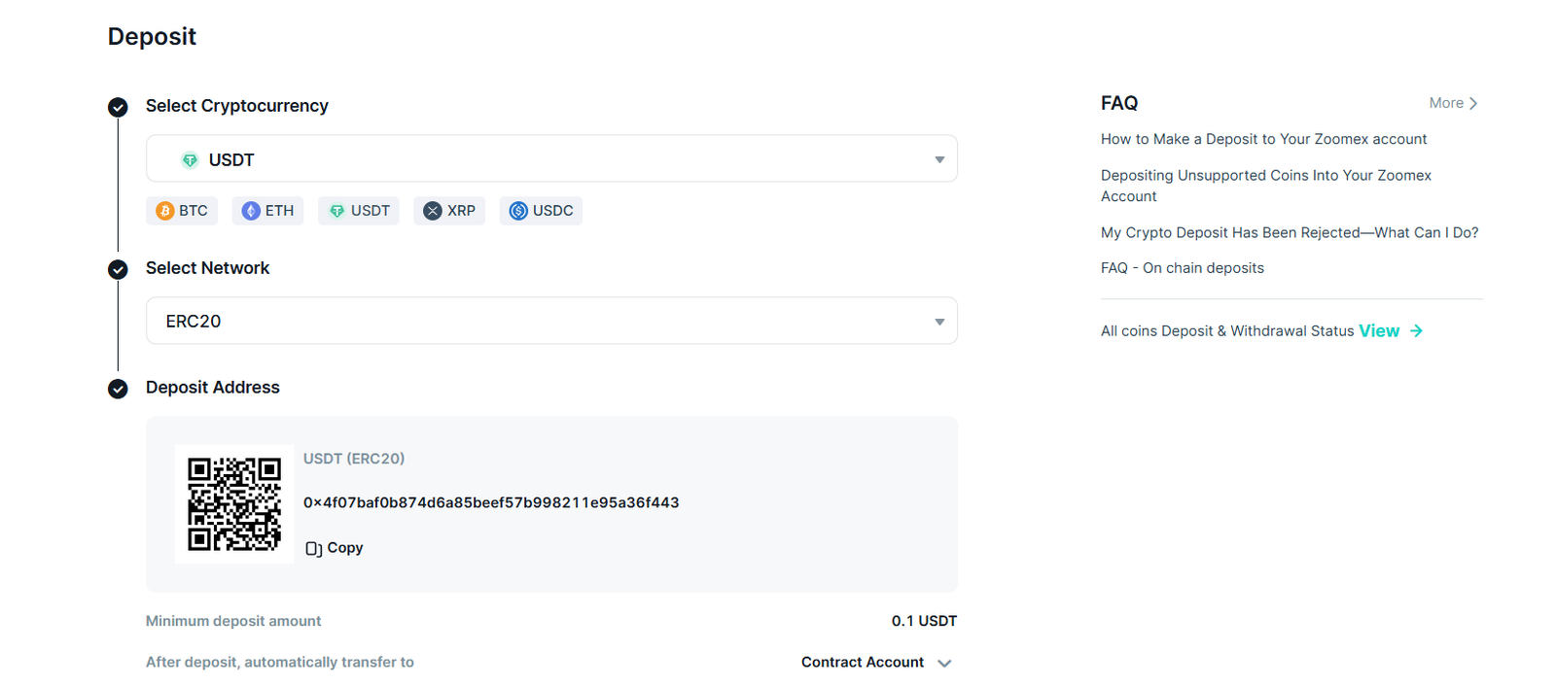1556x686 pixels.
Task: Click the Deposit Address step checkmark icon
Action: pos(118,389)
